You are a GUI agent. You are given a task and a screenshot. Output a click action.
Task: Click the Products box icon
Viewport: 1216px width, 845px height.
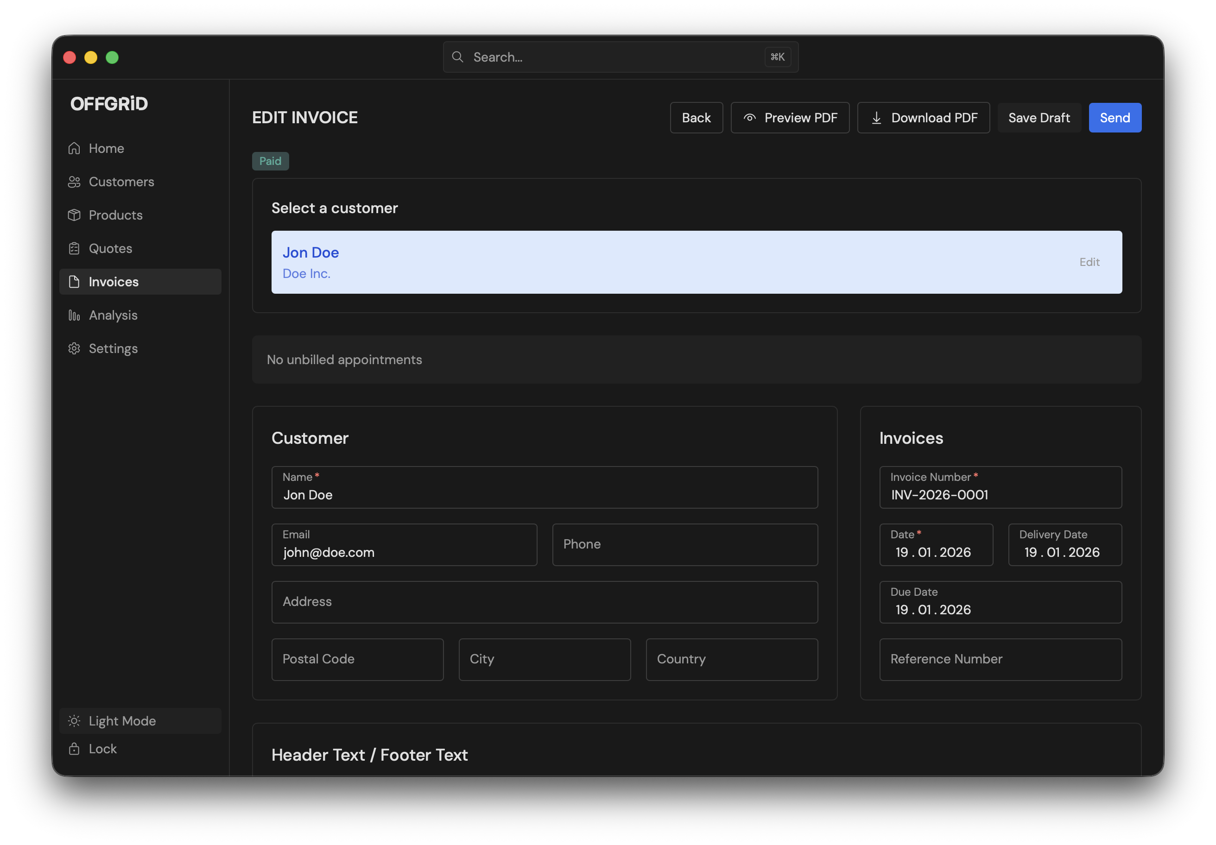click(74, 215)
